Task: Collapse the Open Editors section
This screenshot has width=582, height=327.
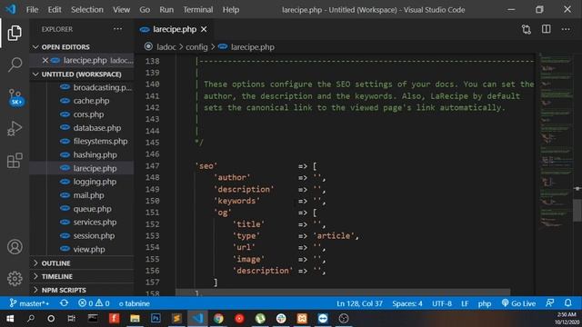Action: coord(82,46)
